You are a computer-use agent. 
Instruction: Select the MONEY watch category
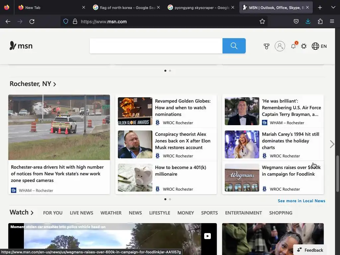[x=186, y=213]
